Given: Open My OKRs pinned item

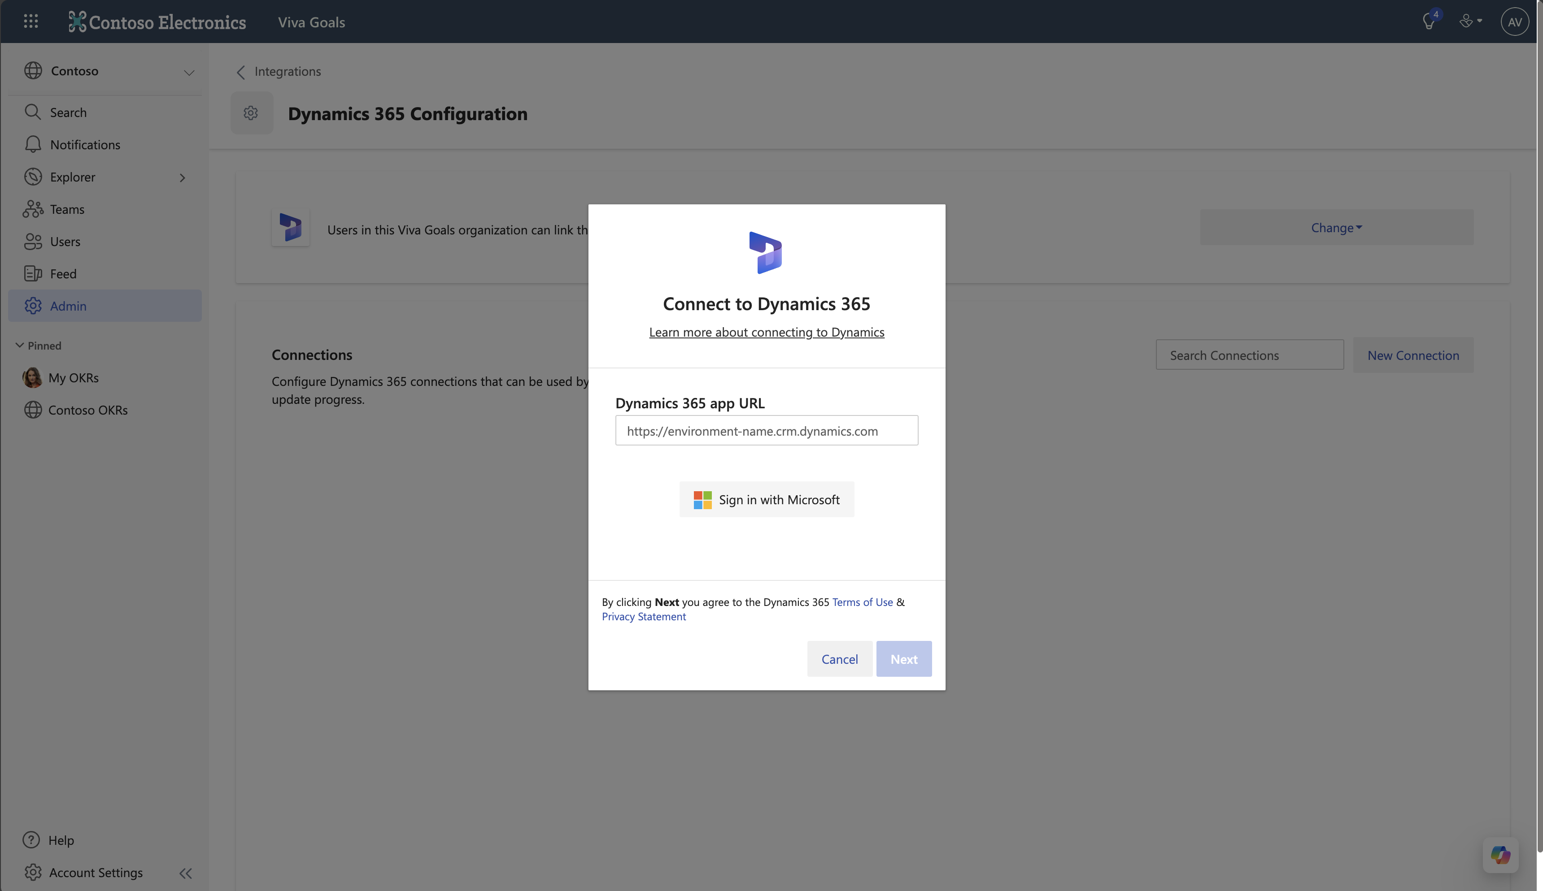Looking at the screenshot, I should click(x=105, y=377).
